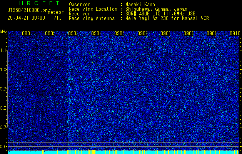Screen dimensions: 242x154
Task: Select the observer name Masaki Kano
Action: click(x=140, y=5)
